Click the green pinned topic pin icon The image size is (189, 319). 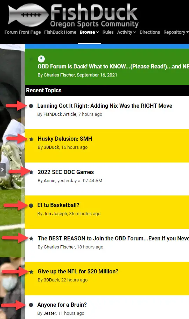tap(41, 59)
